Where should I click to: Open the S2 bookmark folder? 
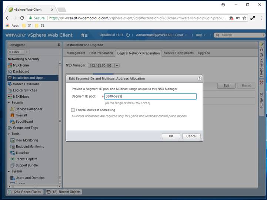coord(40,26)
